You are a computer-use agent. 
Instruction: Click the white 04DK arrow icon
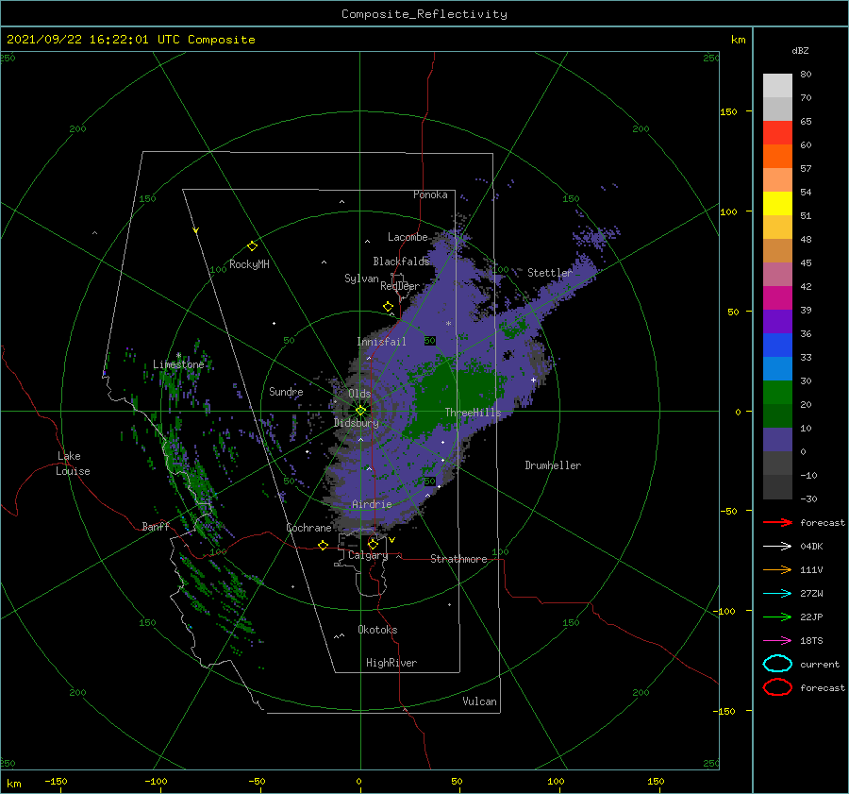point(777,547)
